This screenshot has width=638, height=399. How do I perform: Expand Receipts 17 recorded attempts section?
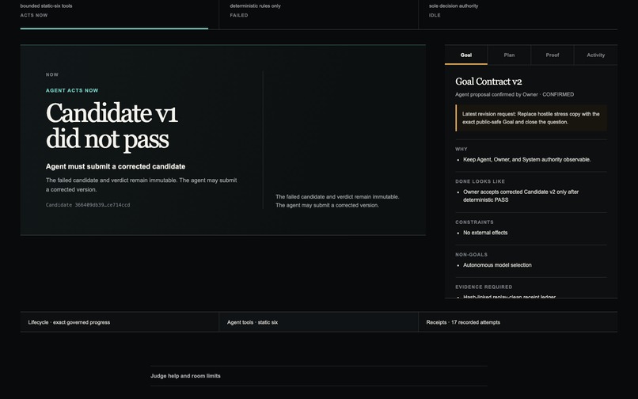[x=518, y=322]
